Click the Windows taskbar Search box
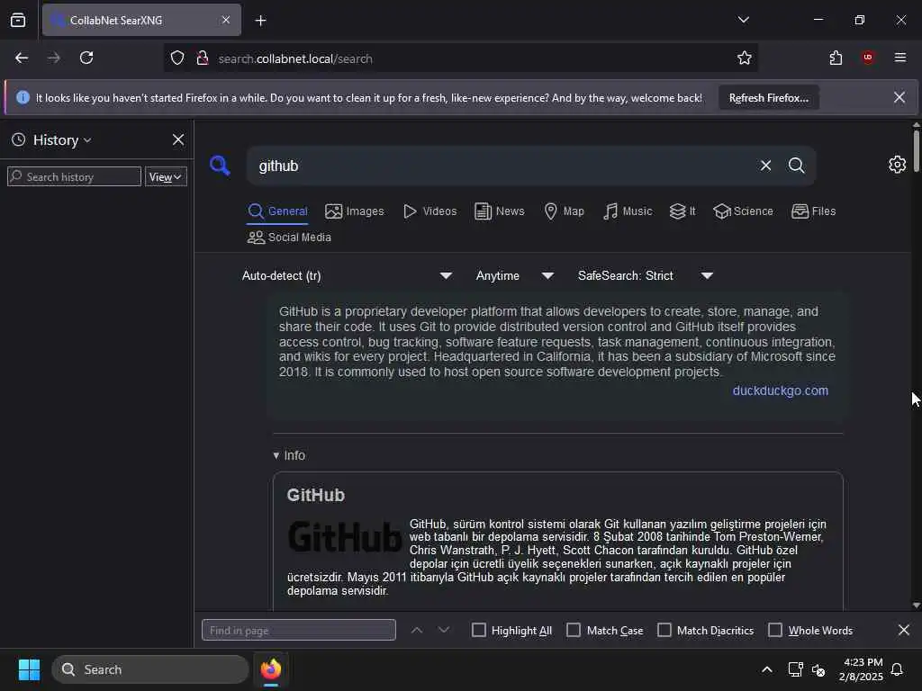Screen dimensions: 922x691 coord(150,669)
